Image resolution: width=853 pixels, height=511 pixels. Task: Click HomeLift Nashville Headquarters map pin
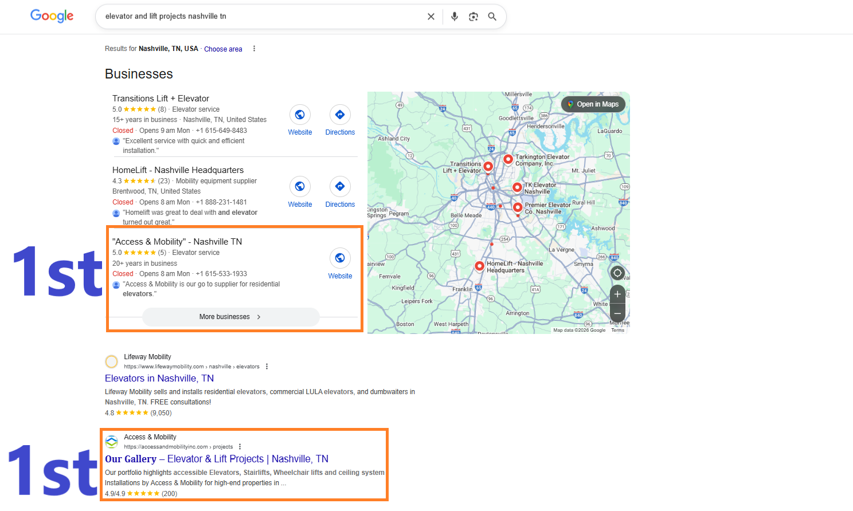pos(480,266)
